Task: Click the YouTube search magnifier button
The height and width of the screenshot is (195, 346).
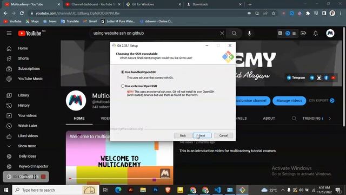Action: coord(234,34)
